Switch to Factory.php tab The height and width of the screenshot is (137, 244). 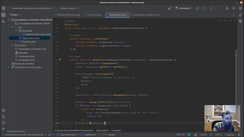(93, 15)
